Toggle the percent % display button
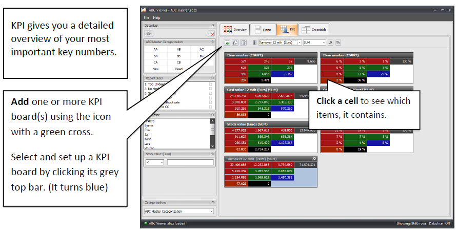This screenshot has width=458, height=232. point(338,43)
